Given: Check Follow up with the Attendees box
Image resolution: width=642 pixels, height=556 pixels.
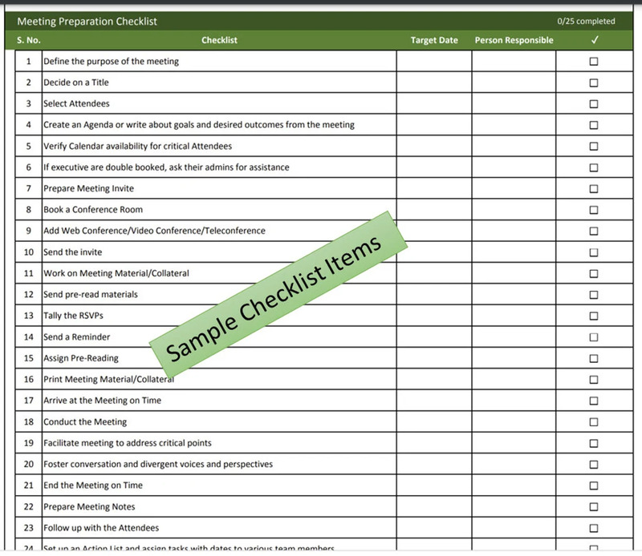Looking at the screenshot, I should click(593, 528).
